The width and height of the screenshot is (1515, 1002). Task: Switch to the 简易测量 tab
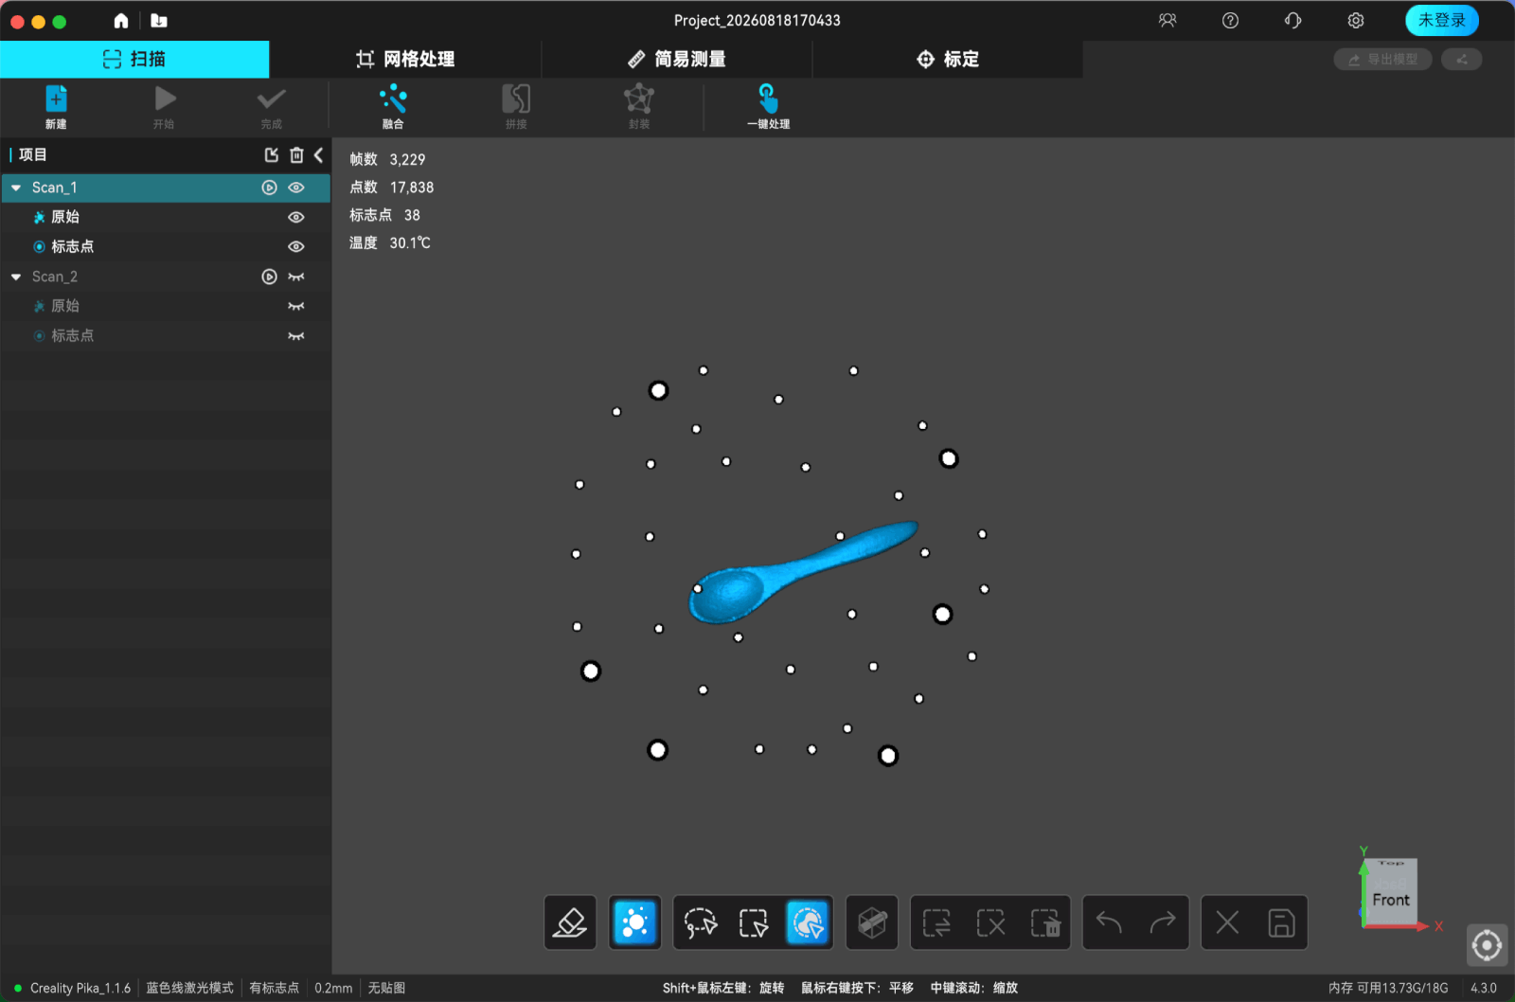click(677, 59)
